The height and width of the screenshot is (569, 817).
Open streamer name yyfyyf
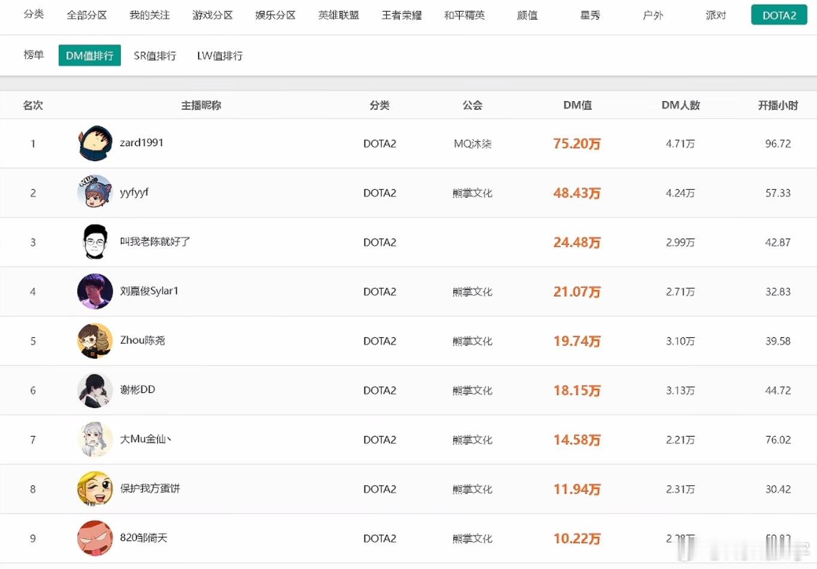[134, 192]
